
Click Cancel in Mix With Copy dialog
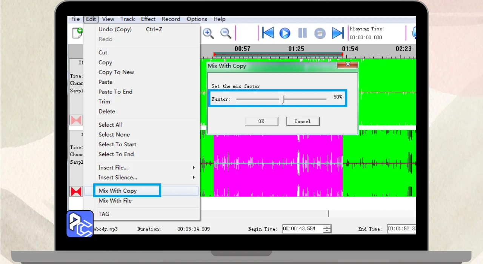click(x=303, y=121)
